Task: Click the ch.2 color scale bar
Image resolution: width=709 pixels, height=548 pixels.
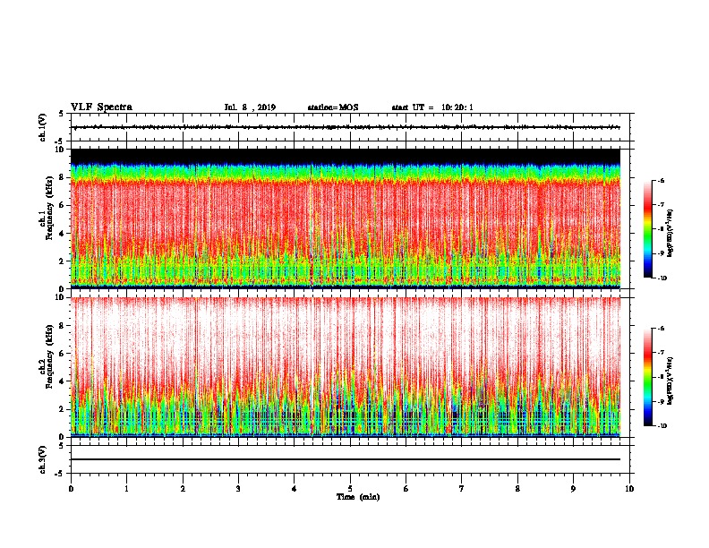Action: (x=647, y=377)
